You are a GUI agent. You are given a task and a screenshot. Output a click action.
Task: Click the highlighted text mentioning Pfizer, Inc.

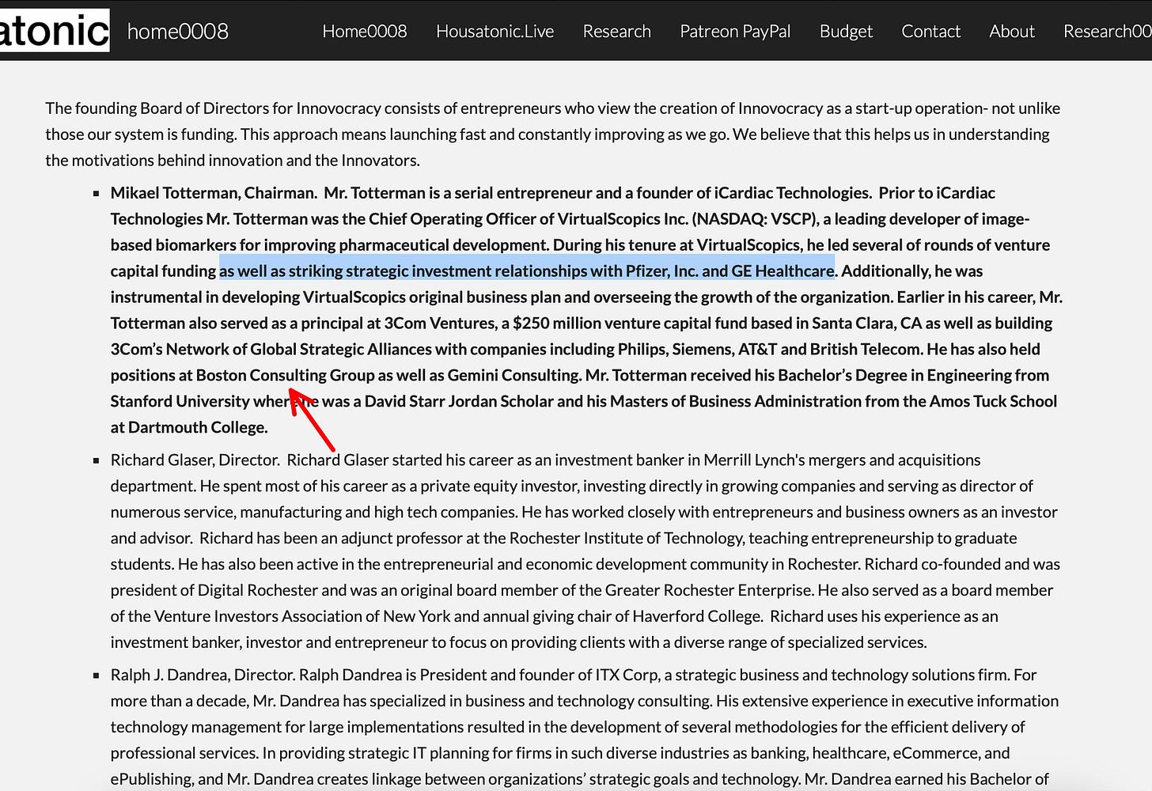coord(527,271)
